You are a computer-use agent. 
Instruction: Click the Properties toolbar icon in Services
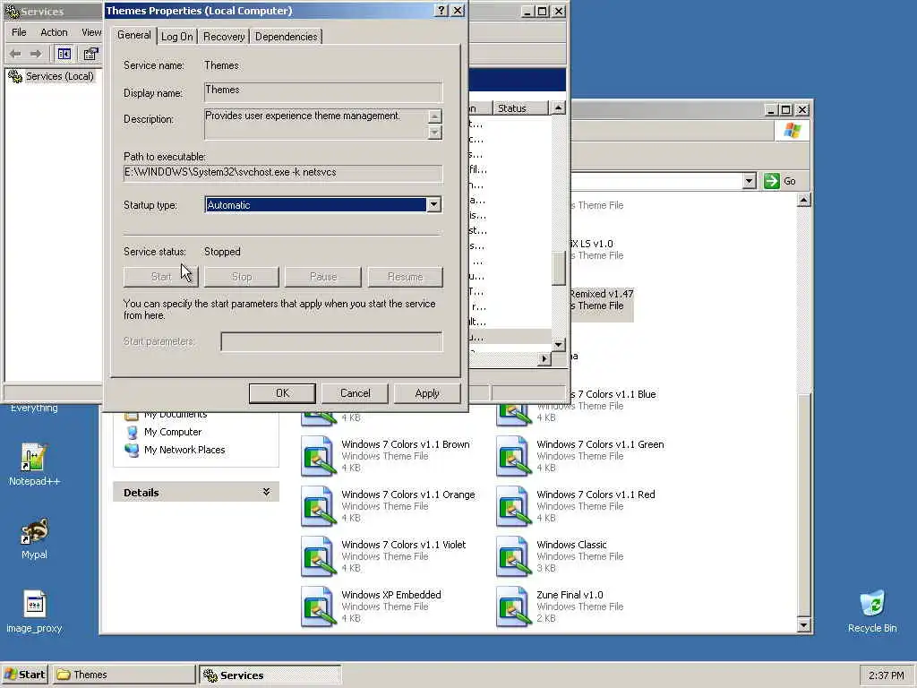coord(90,54)
